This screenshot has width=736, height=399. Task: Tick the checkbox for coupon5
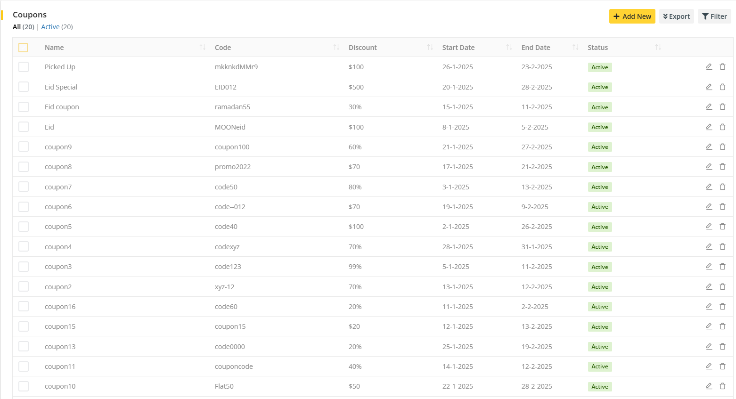coord(24,227)
